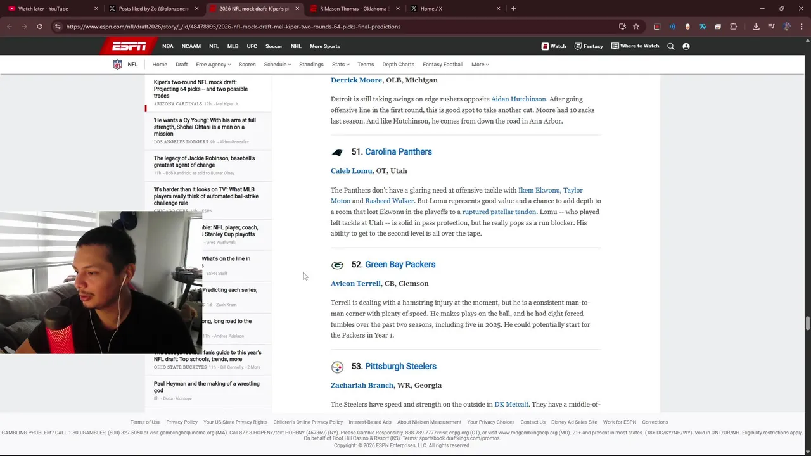
Task: Open the Carolina Panthers team link
Action: [x=399, y=152]
